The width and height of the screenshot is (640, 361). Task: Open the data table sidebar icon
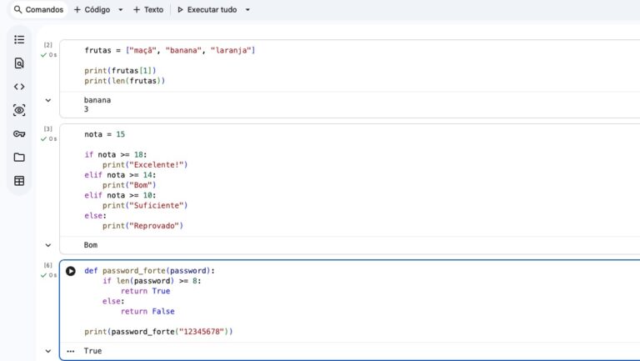tap(19, 181)
